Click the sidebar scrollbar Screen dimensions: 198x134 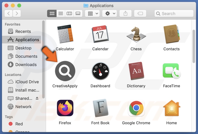(43, 59)
